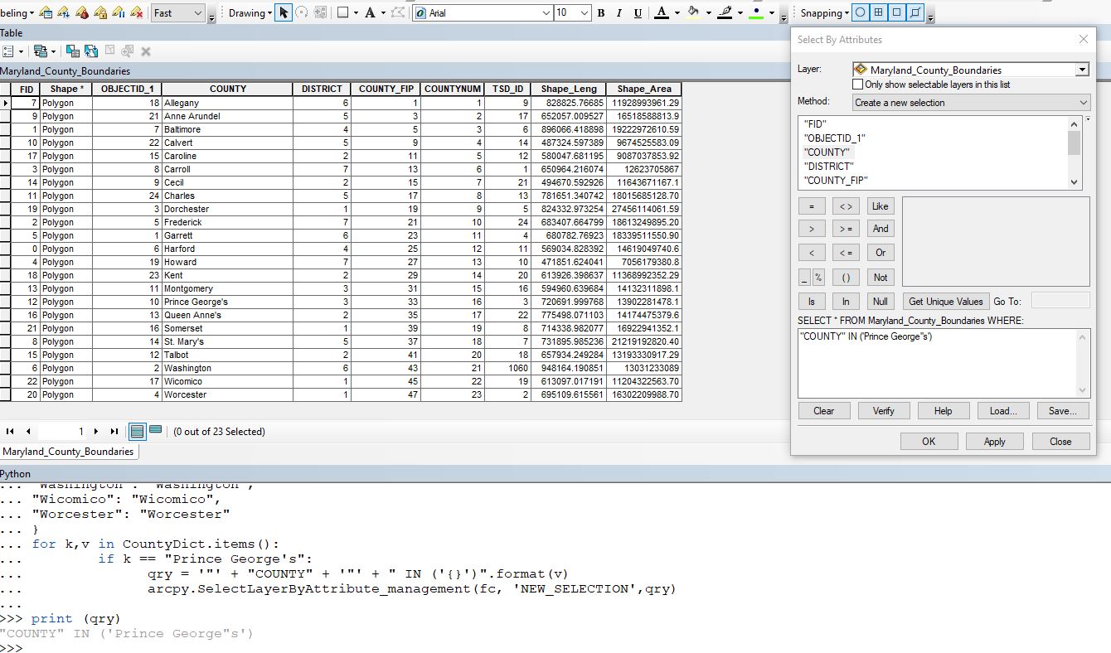The width and height of the screenshot is (1111, 653).
Task: Click the Font Color swatch
Action: tap(661, 13)
